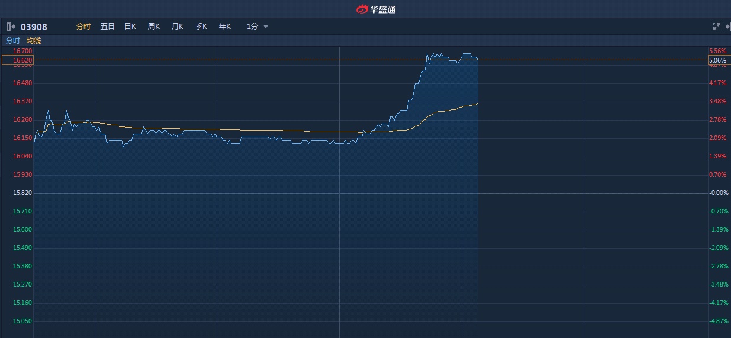The width and height of the screenshot is (731, 338).
Task: Click the 0.00% baseline percent label
Action: coord(719,193)
